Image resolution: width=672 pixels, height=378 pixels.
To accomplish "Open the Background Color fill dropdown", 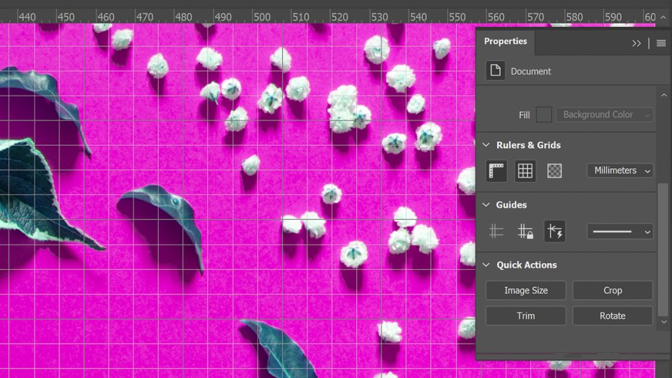I will click(605, 115).
